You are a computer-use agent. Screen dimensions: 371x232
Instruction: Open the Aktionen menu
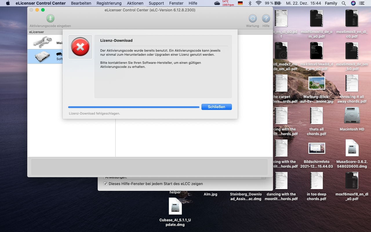click(x=135, y=3)
